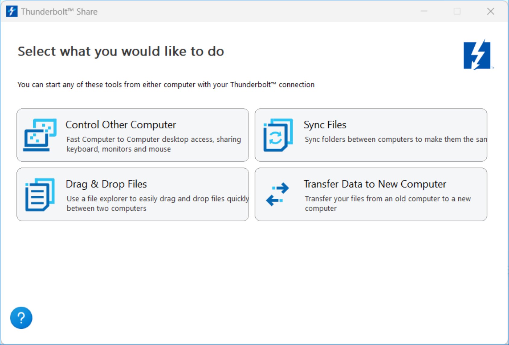Click the 'Thunderbolt™ Share' window title text
Screen dimensions: 509x345
point(59,12)
